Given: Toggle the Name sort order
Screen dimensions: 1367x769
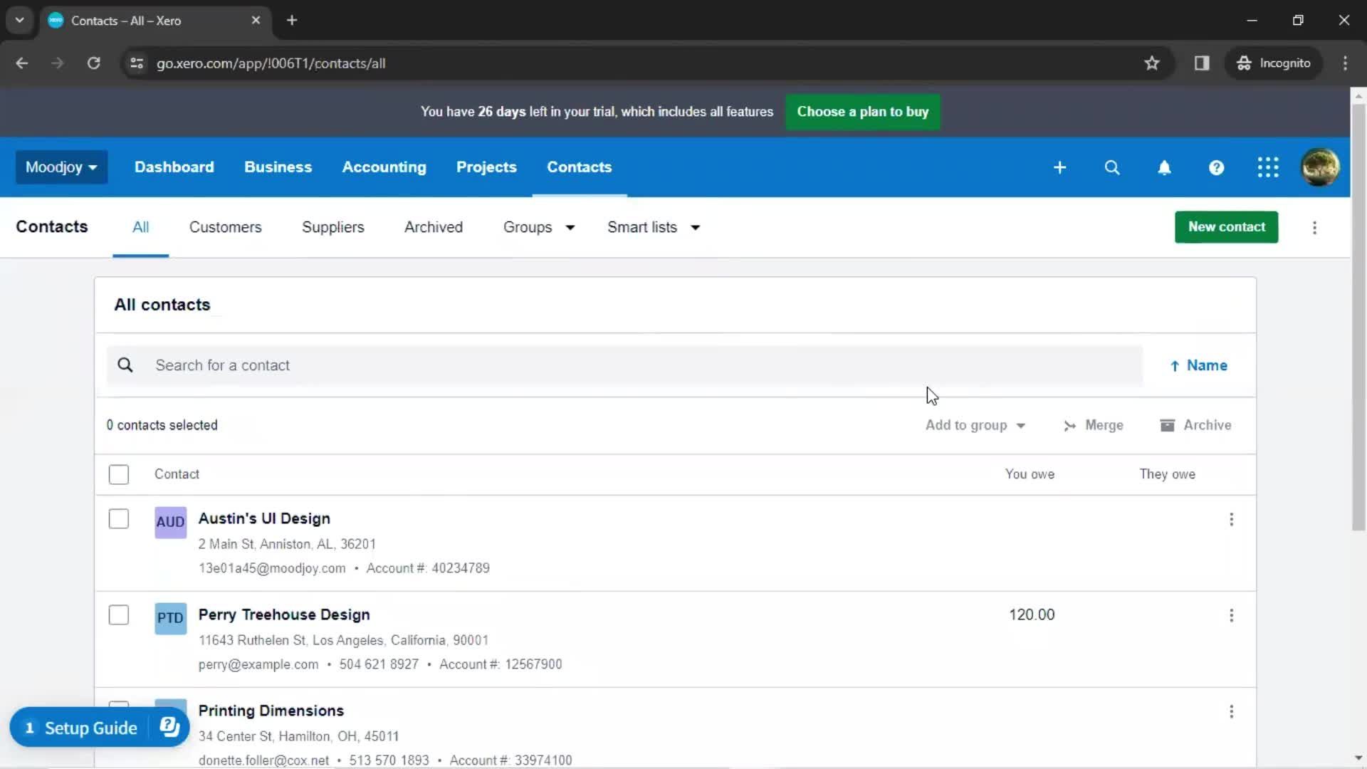Looking at the screenshot, I should (1199, 365).
